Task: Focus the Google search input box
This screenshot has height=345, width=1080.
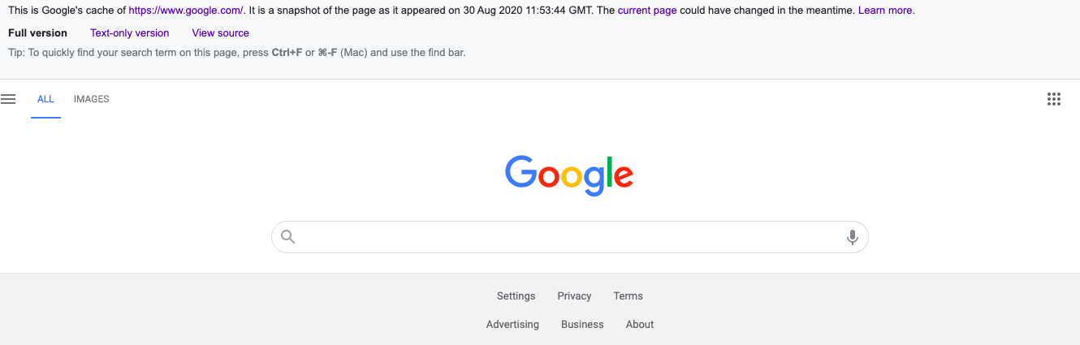Action: pos(568,237)
